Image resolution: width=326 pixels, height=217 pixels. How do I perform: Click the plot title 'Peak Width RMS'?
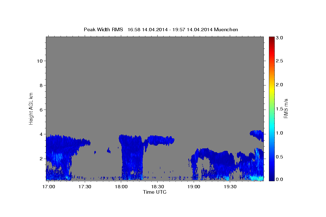tap(103, 29)
